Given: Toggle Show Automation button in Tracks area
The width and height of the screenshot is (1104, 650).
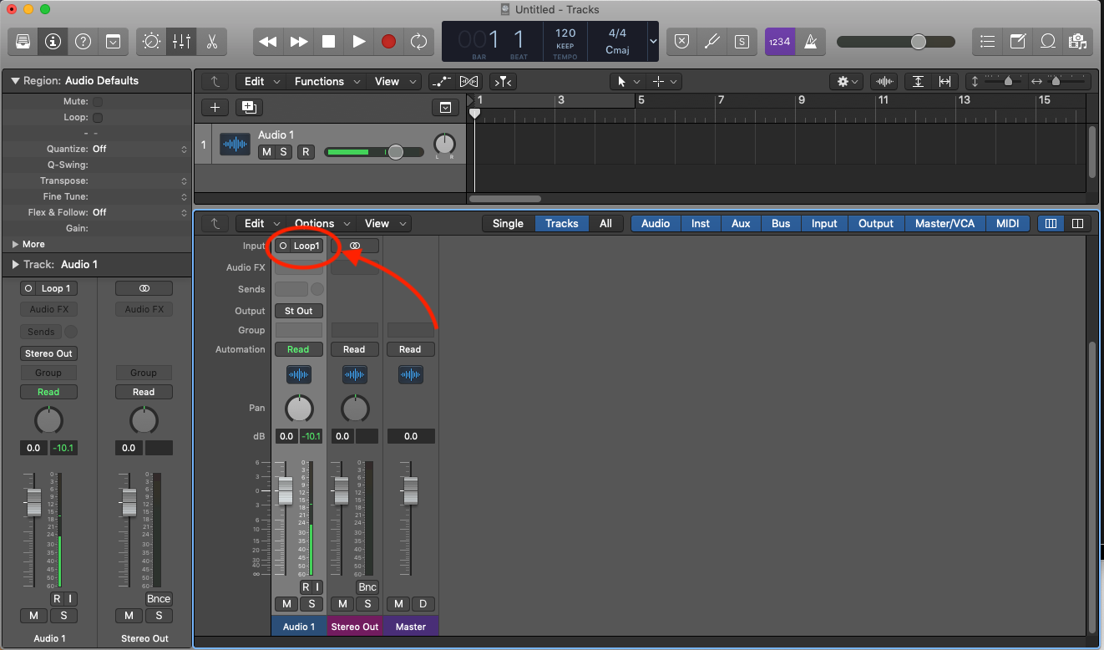Looking at the screenshot, I should 442,81.
